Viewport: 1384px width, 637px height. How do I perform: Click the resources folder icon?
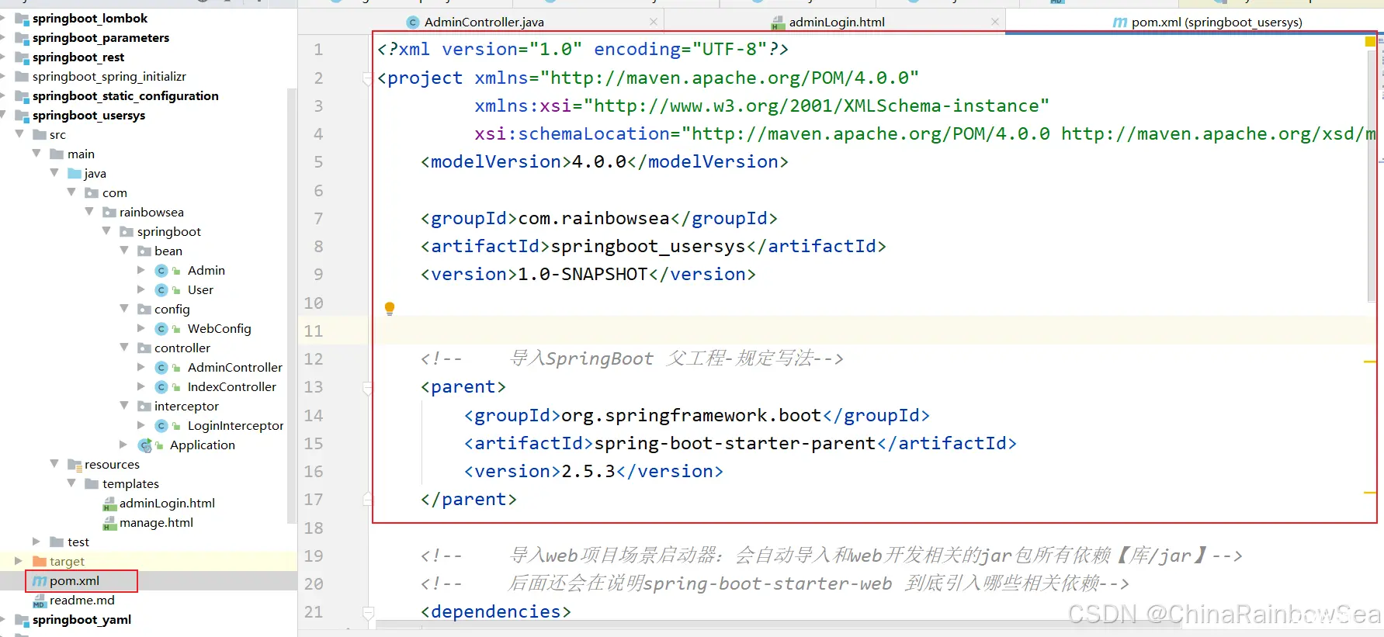[x=75, y=465]
